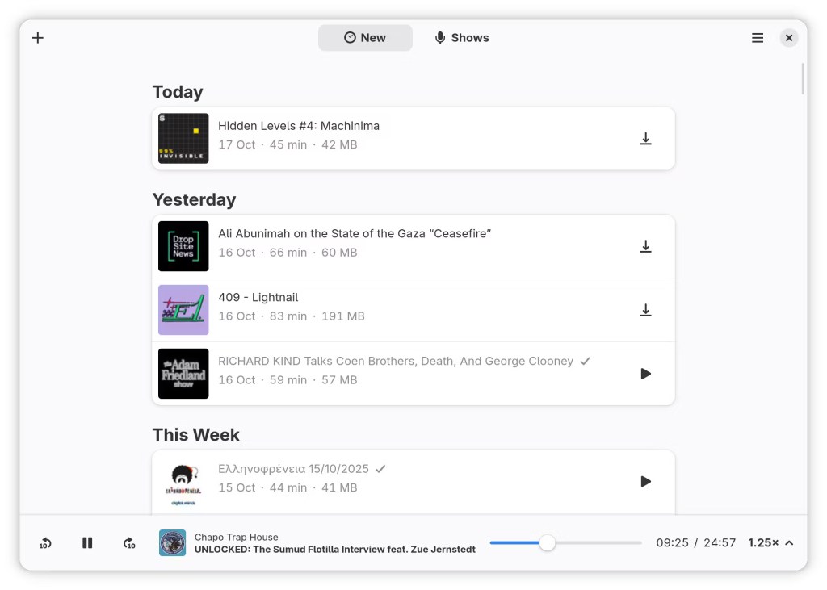The height and width of the screenshot is (590, 827).
Task: Pause the current playback
Action: 87,543
